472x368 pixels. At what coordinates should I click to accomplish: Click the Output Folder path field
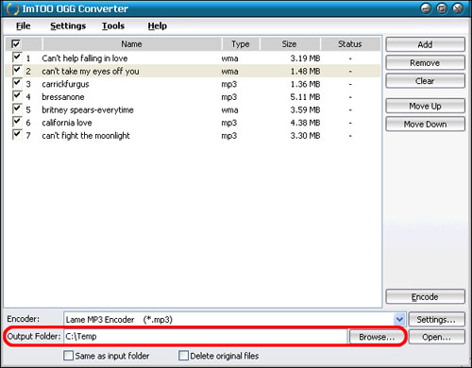[206, 337]
